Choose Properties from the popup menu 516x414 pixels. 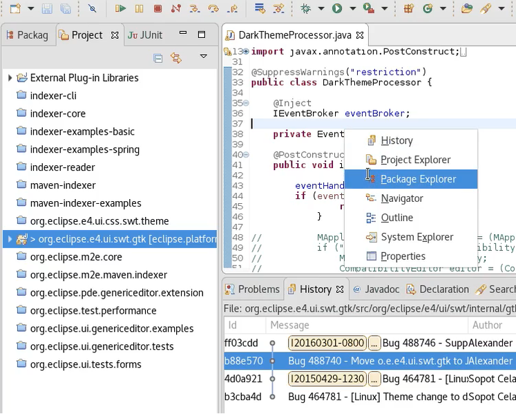[x=411, y=256]
